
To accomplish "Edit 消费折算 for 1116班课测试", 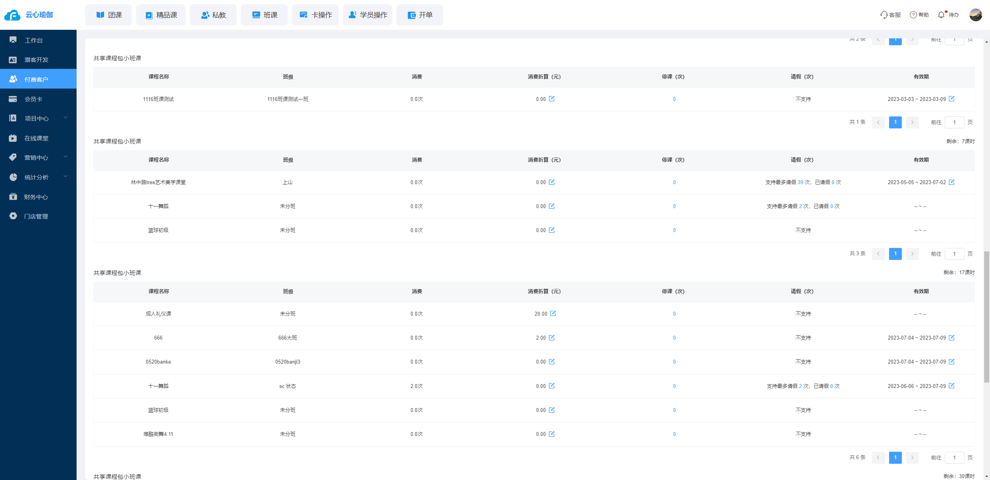I will point(552,99).
